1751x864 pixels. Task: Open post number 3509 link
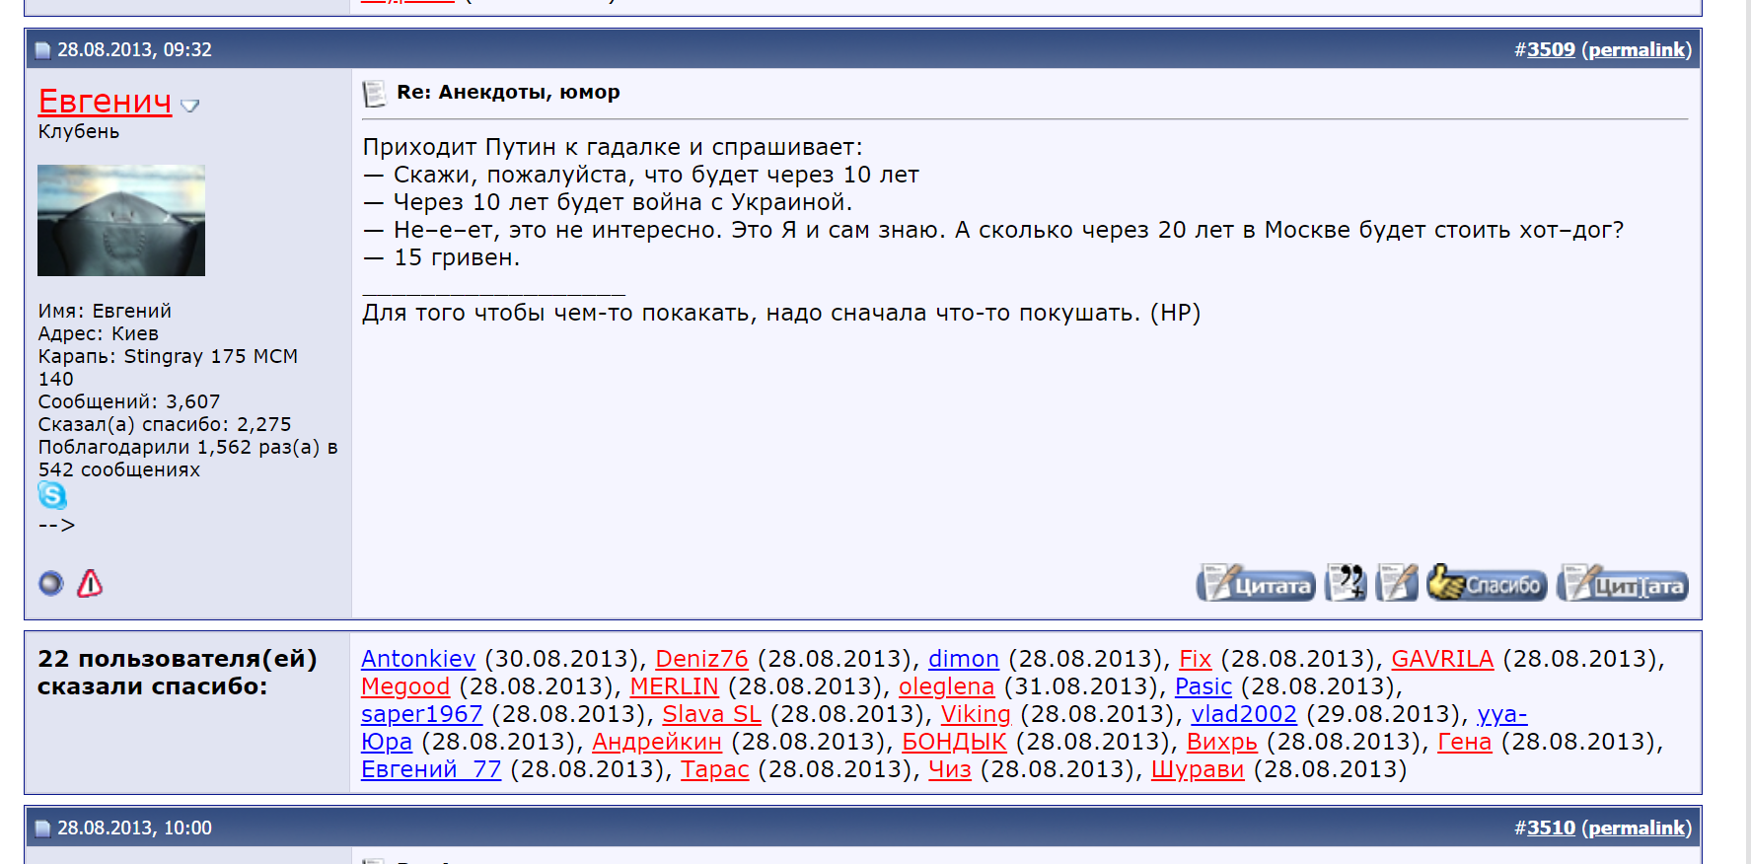(1551, 49)
